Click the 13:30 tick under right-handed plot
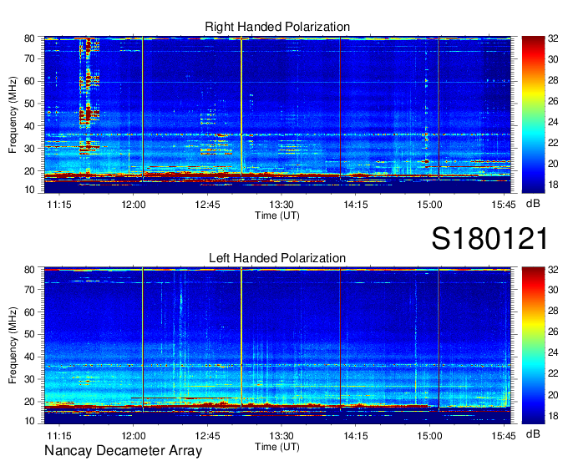Image resolution: width=568 pixels, height=461 pixels. [281, 205]
